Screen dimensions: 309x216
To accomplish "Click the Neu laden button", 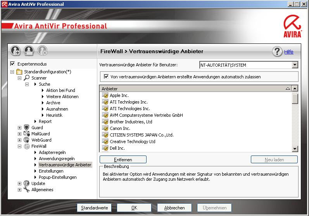I will point(274,159).
